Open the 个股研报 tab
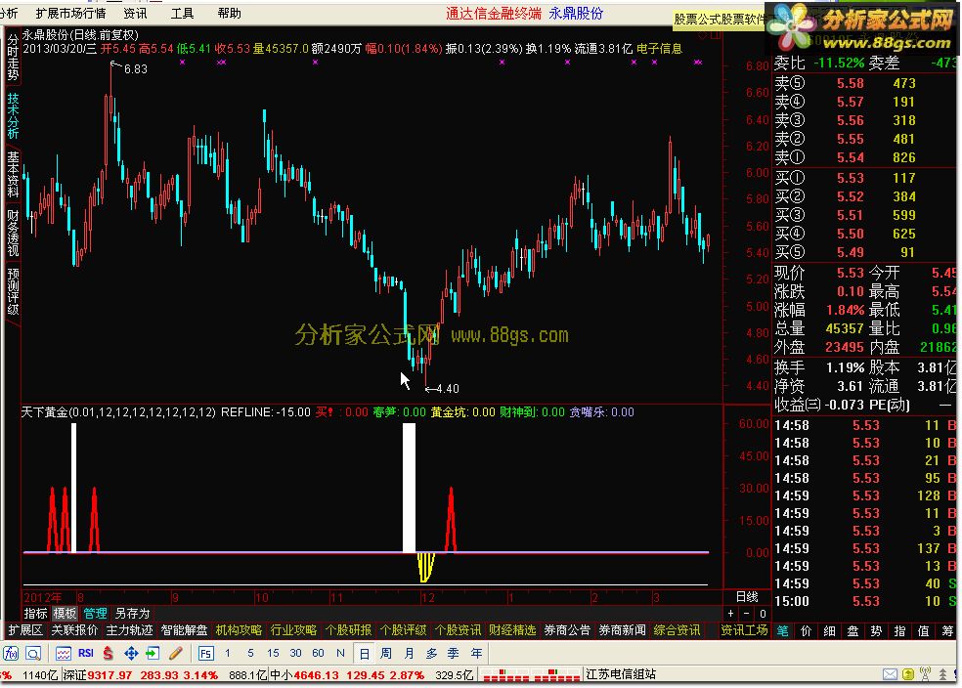This screenshot has width=962, height=688. (348, 630)
